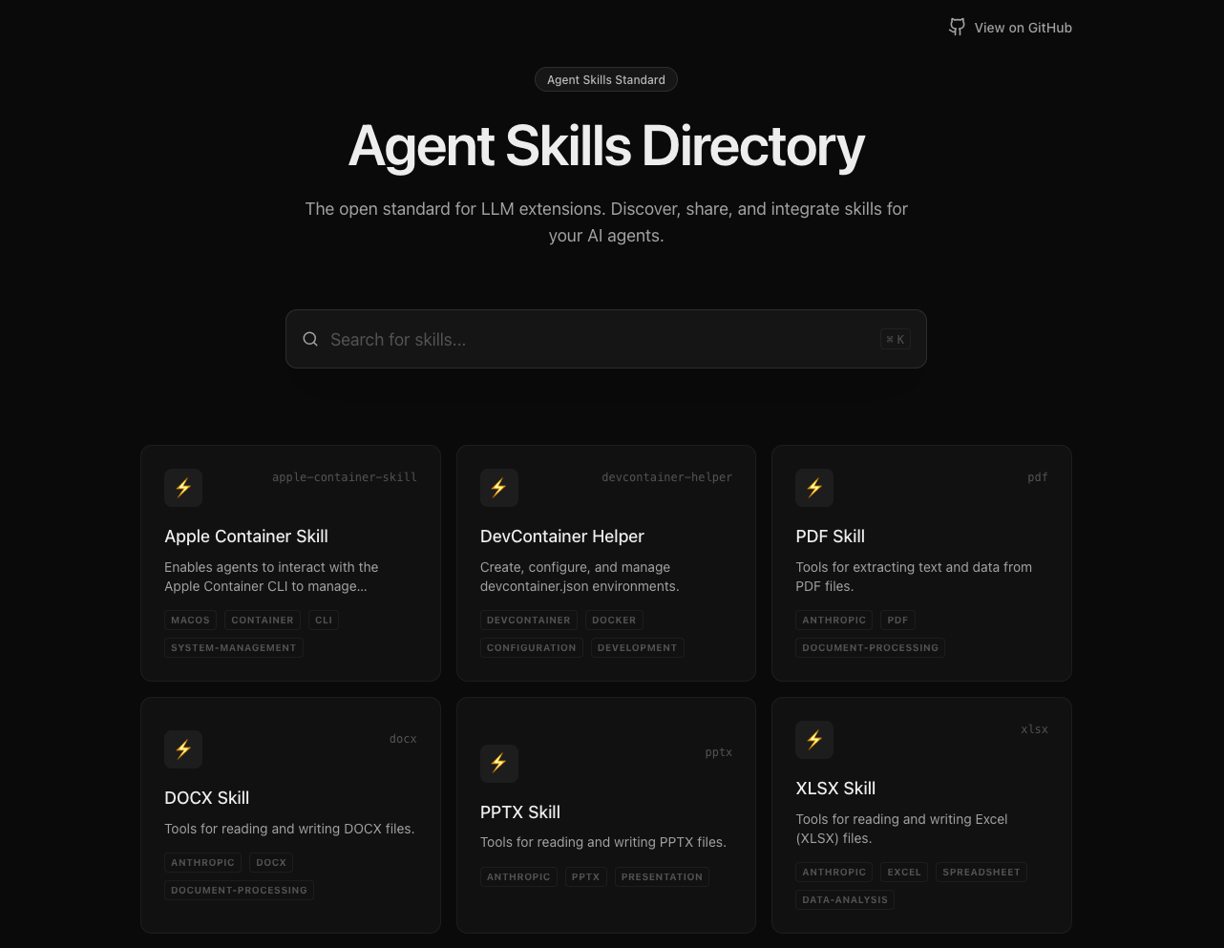Click the GitHub logo icon in the header
The width and height of the screenshot is (1224, 948).
tap(957, 27)
